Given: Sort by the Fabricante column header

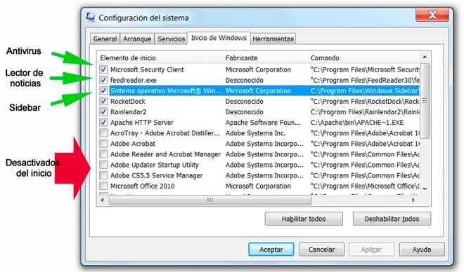Looking at the screenshot, I should [241, 57].
